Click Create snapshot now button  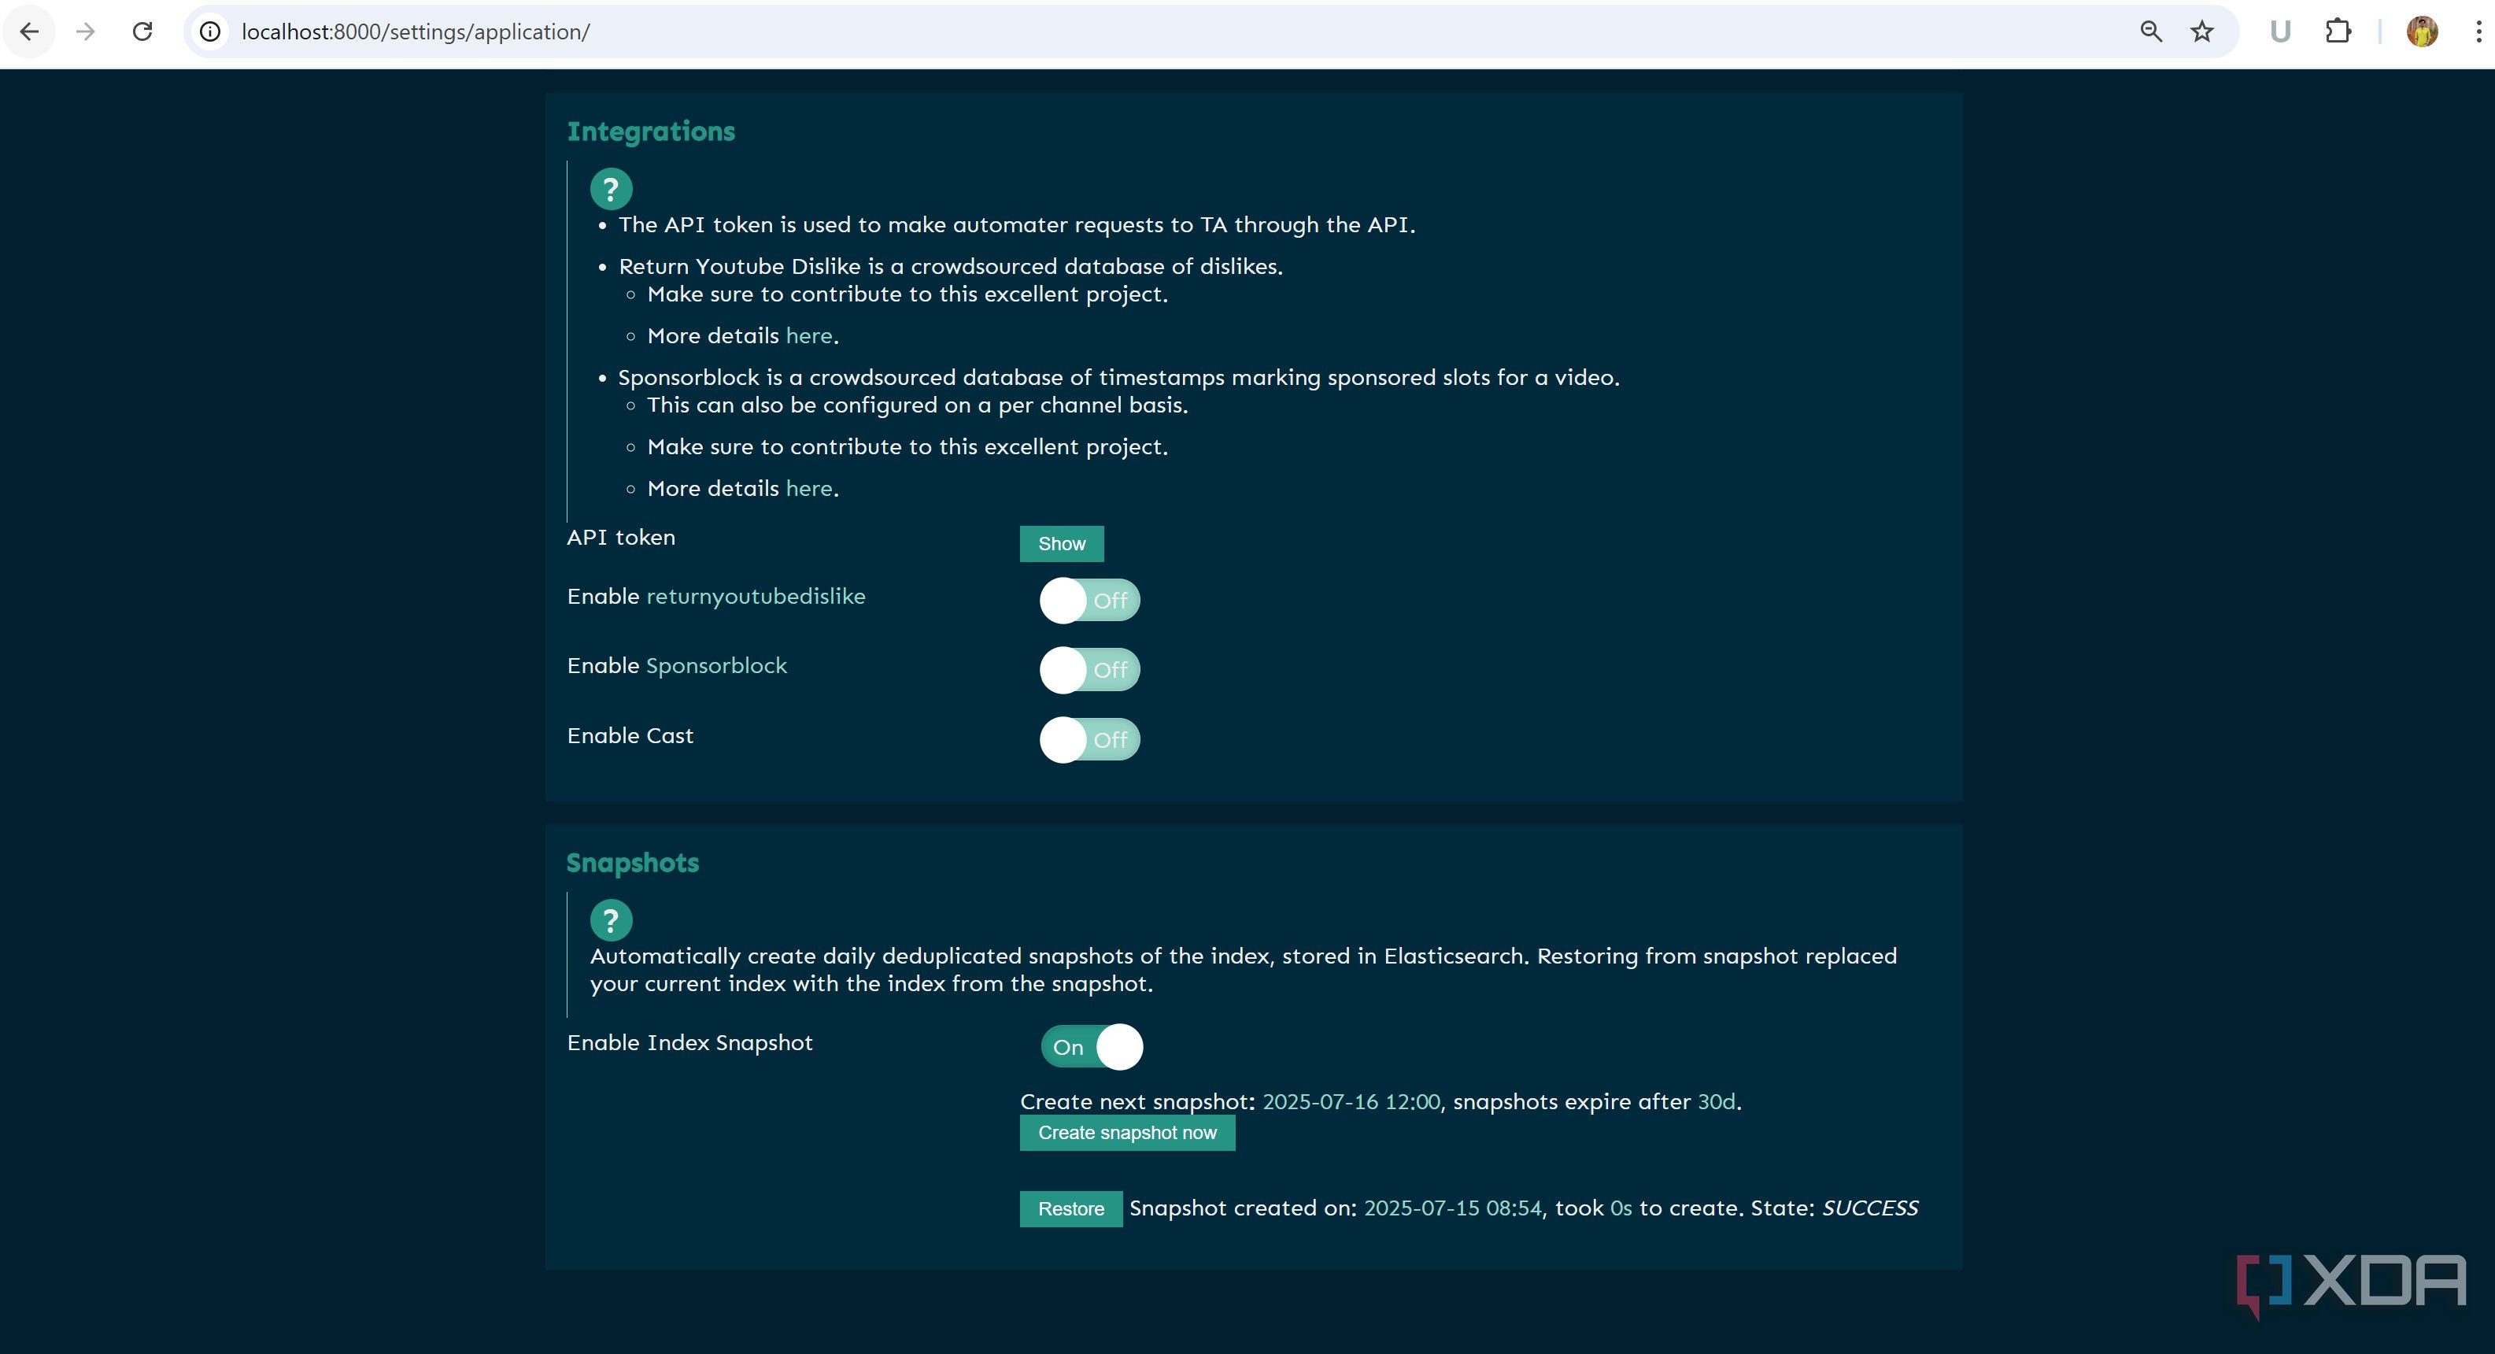coord(1127,1133)
